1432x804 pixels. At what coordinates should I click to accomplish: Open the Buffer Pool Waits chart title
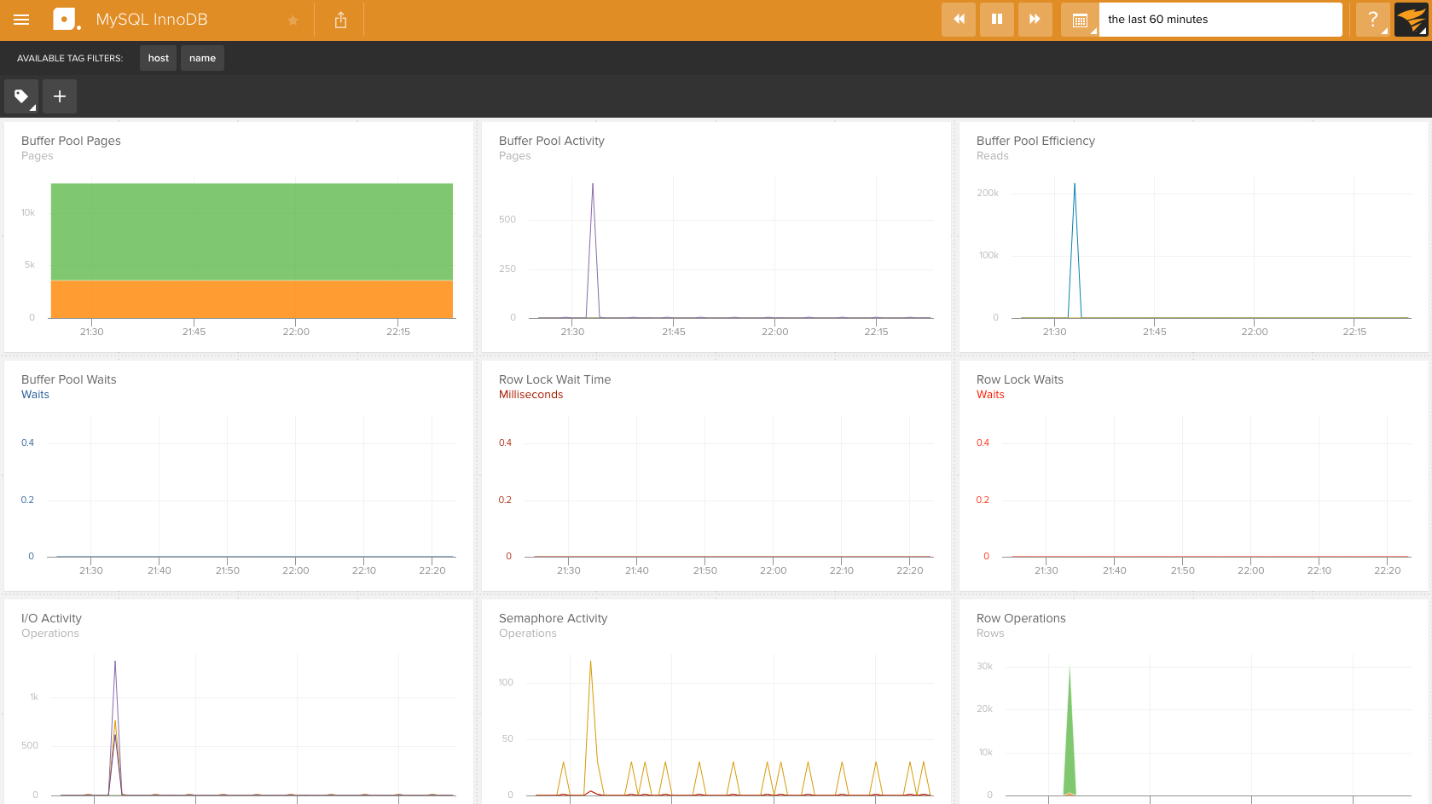point(69,379)
